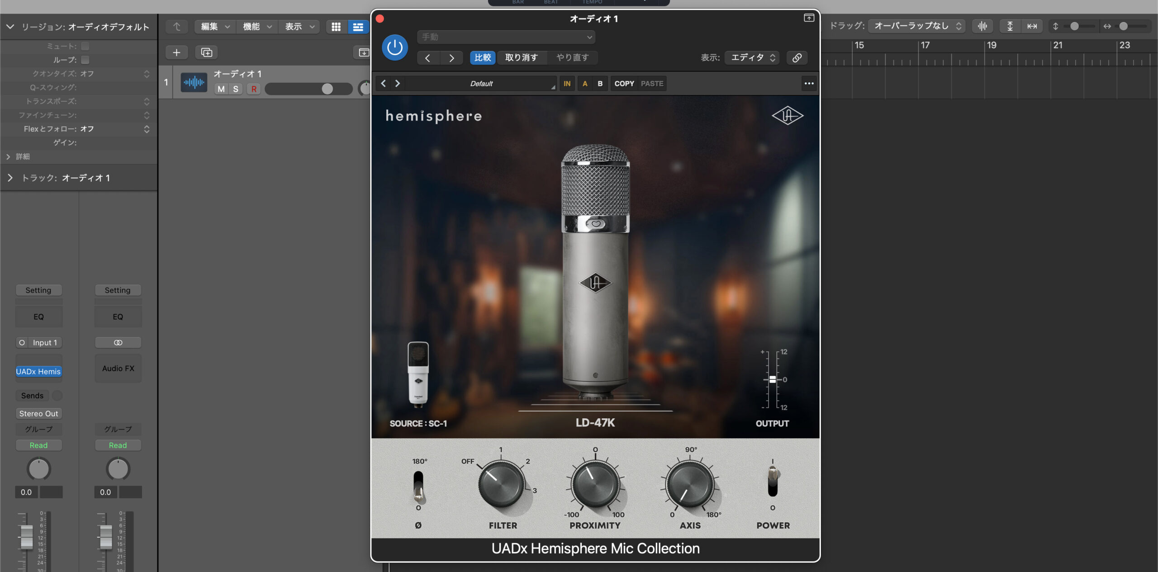Click the left channel Setting button
Image resolution: width=1158 pixels, height=572 pixels.
pos(38,290)
